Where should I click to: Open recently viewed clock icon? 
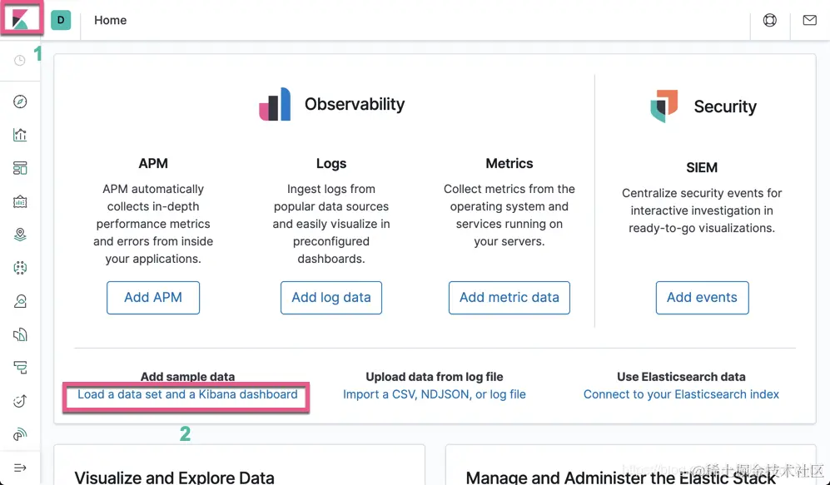tap(20, 60)
